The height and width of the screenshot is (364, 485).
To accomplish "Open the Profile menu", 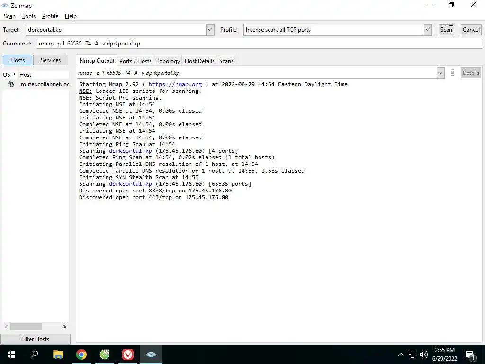I will pyautogui.click(x=50, y=16).
